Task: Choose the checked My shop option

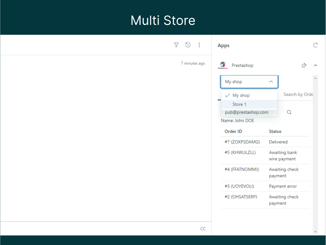Action: pos(241,95)
